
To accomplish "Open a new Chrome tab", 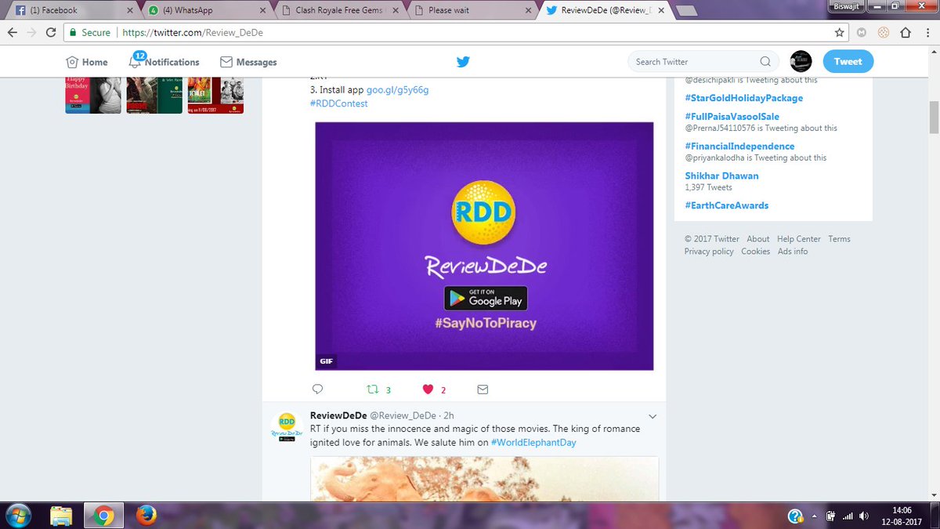I will coord(687,11).
